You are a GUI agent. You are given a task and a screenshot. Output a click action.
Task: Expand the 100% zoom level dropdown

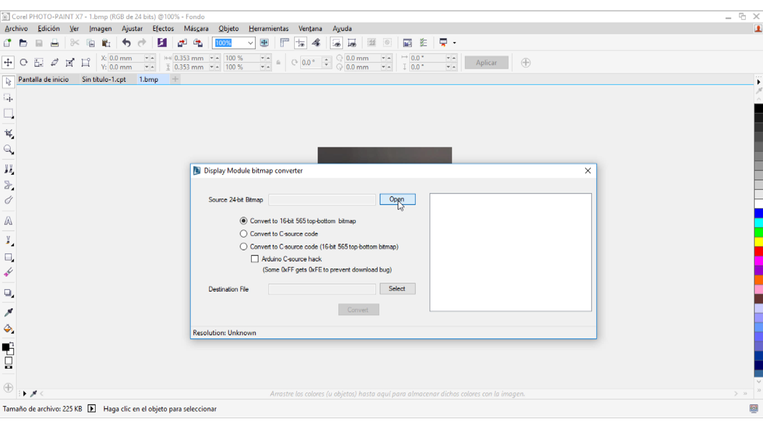point(250,43)
